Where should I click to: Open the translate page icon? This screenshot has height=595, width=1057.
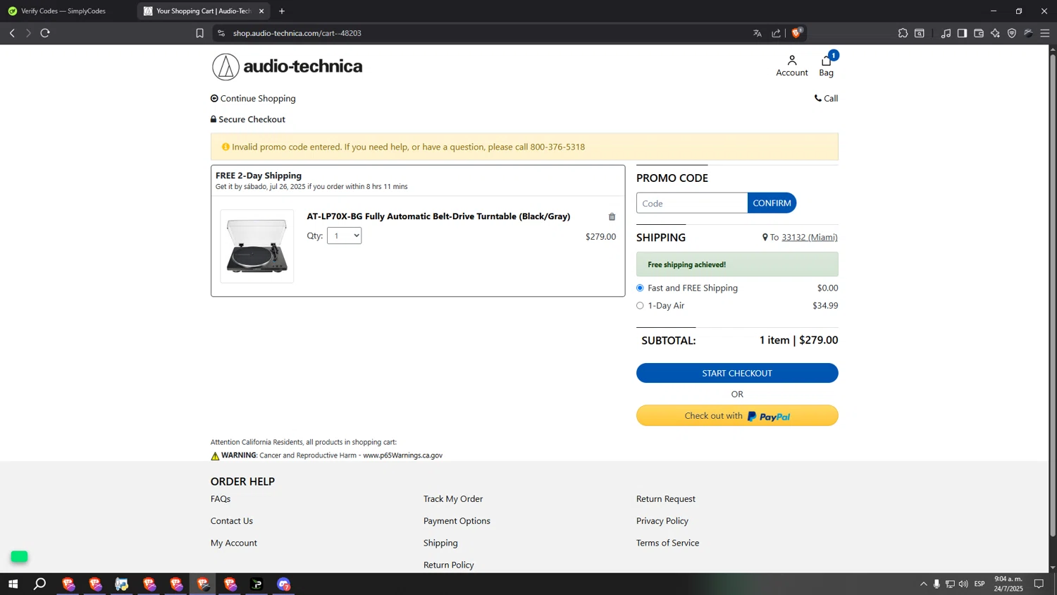tap(758, 33)
